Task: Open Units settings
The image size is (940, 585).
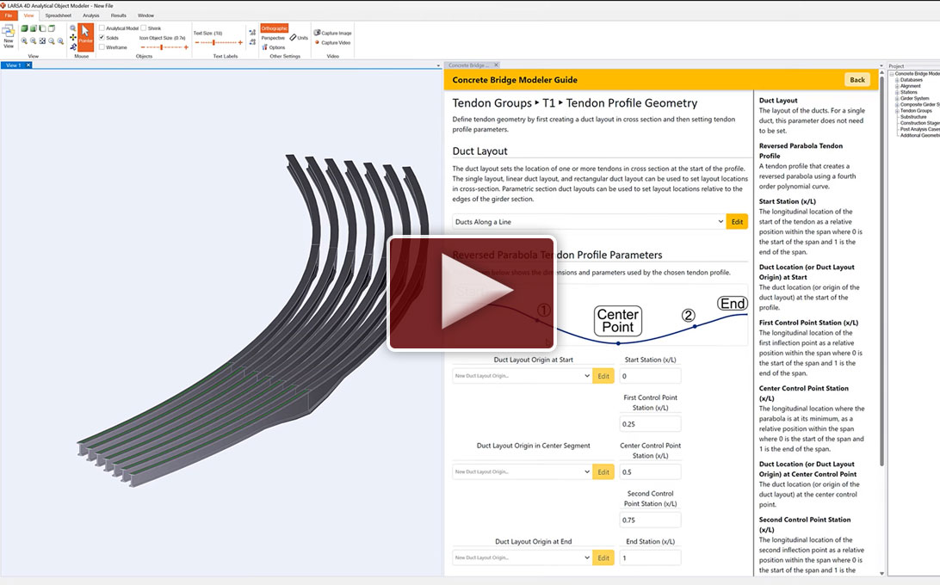Action: click(x=300, y=38)
